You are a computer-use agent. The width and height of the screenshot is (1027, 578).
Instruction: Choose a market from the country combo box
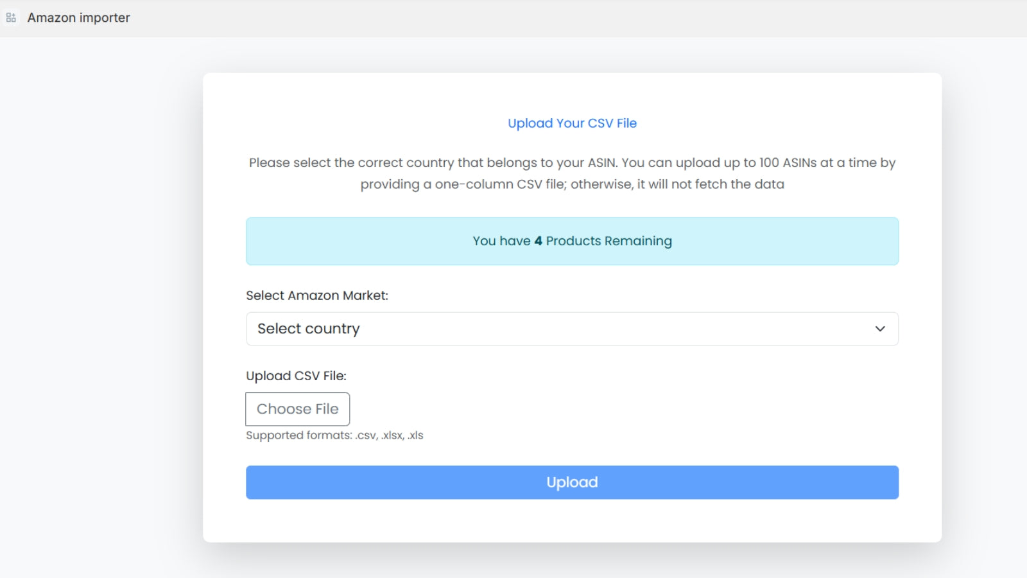572,328
